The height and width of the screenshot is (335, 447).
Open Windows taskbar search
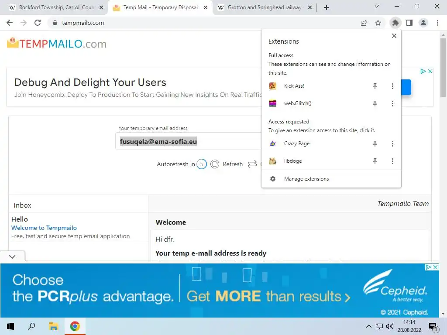(x=31, y=326)
